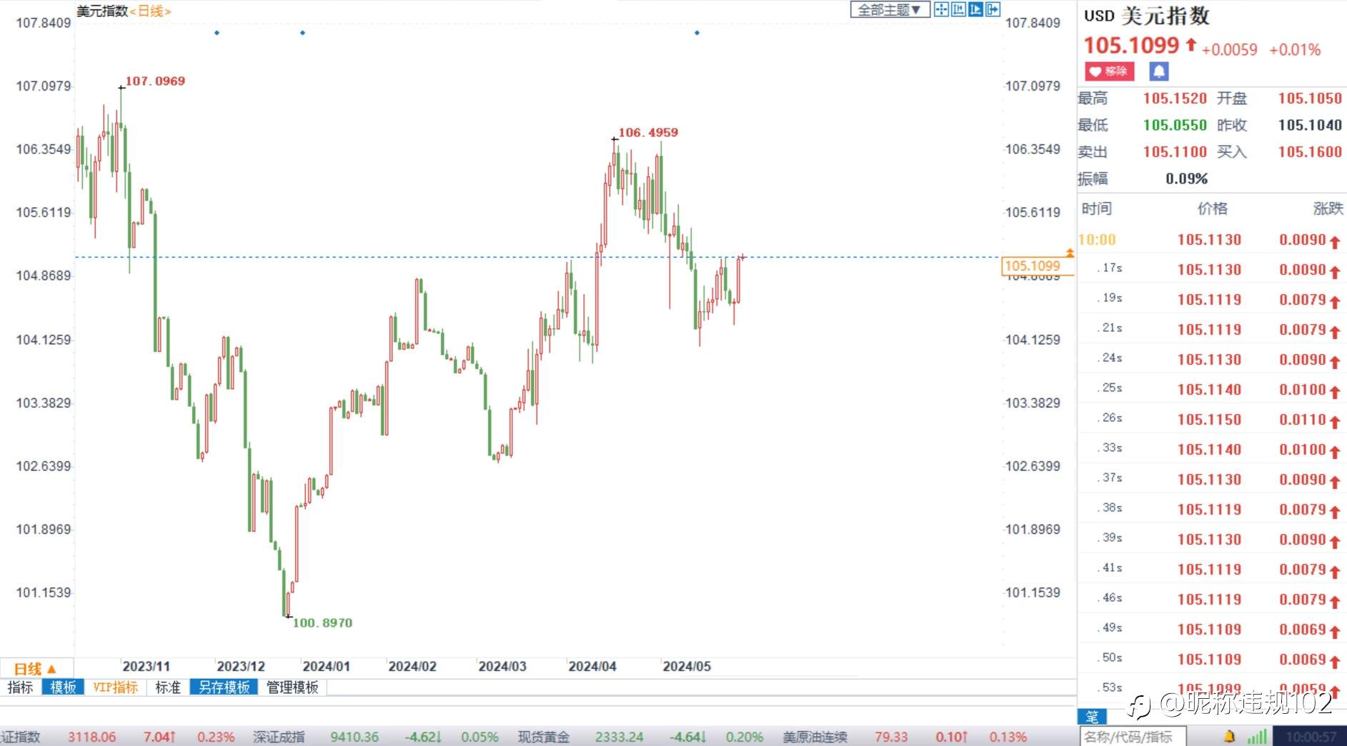Viewport: 1347px width, 746px height.
Task: Click the 美原油连续 label in ticker bar
Action: pos(815,737)
